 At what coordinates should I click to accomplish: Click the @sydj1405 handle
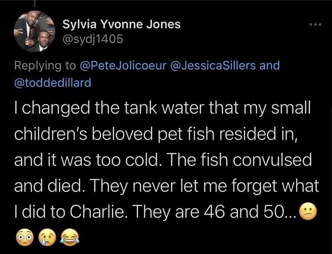coord(93,40)
